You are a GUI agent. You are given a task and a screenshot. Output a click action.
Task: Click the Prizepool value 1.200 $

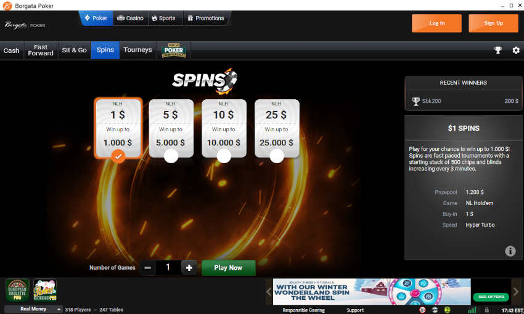(x=475, y=192)
